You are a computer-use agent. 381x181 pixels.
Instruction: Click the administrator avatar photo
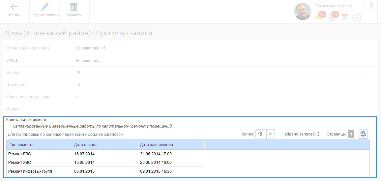click(x=303, y=12)
